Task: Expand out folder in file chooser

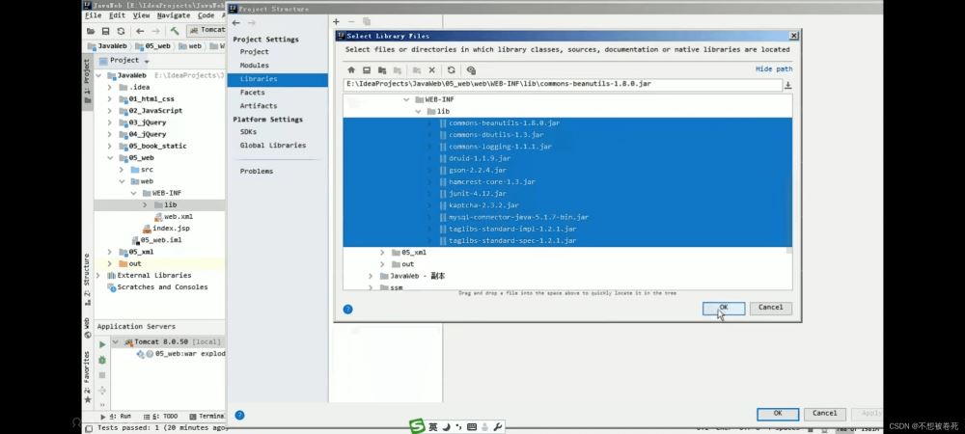Action: [382, 264]
